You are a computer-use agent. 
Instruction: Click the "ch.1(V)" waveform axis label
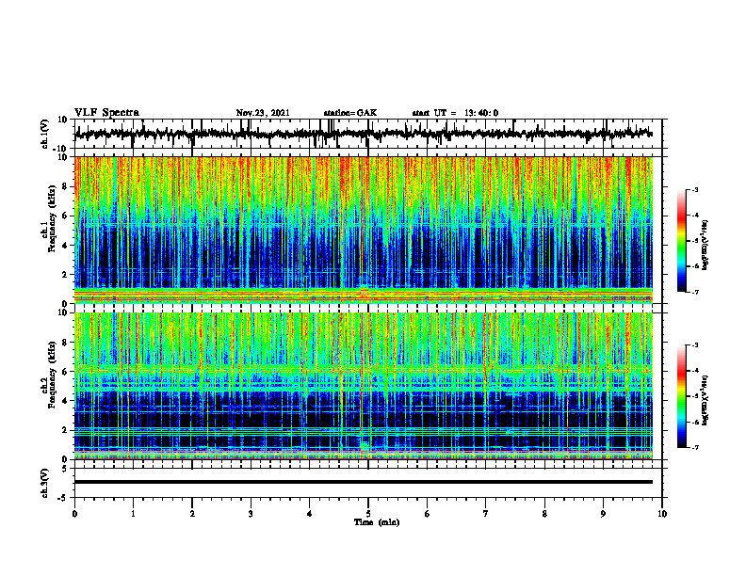(45, 134)
